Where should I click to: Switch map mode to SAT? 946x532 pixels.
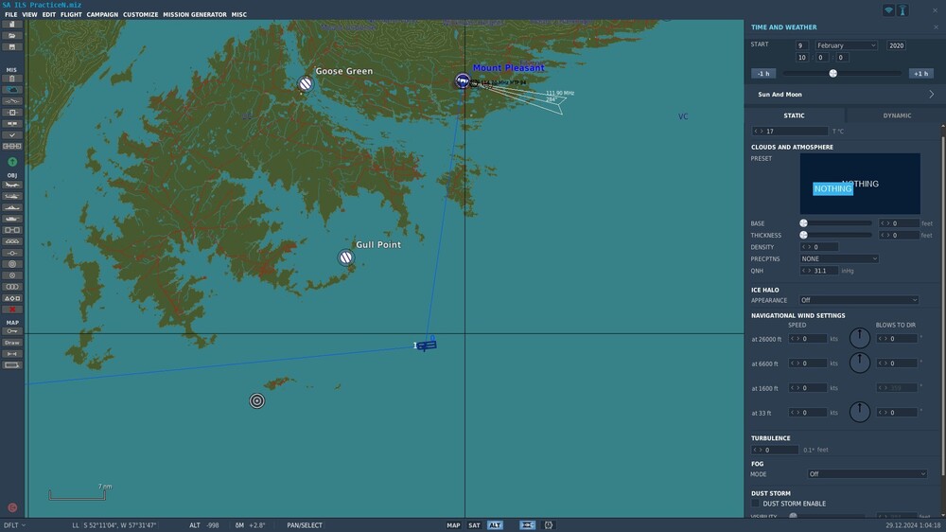click(474, 525)
